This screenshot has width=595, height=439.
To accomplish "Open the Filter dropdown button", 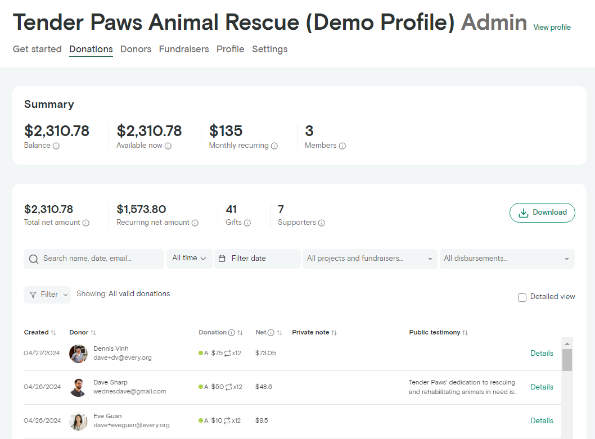I will [47, 295].
